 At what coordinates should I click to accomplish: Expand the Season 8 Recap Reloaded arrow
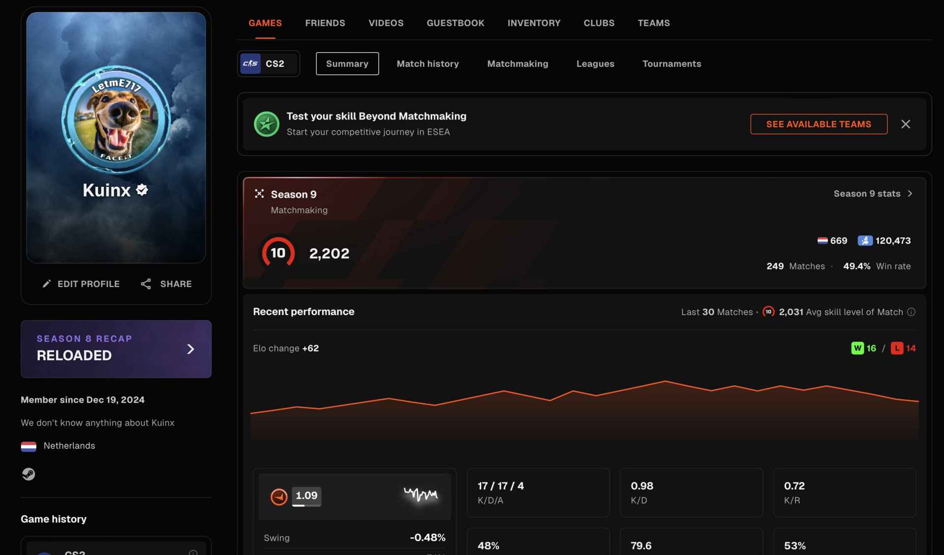pos(191,349)
